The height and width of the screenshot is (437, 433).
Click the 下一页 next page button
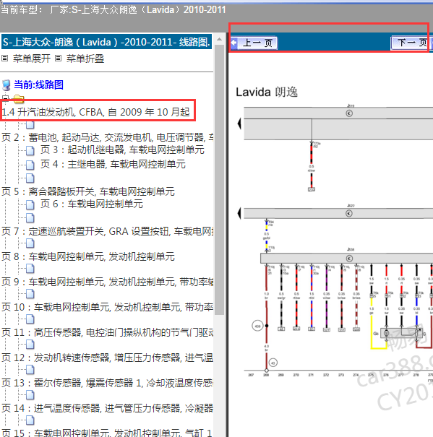(x=411, y=43)
